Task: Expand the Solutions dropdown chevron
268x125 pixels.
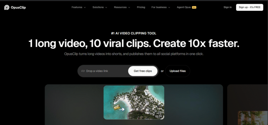Action: click(x=106, y=8)
